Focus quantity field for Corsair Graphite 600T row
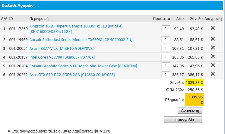225x134 pixels. [x=166, y=66]
